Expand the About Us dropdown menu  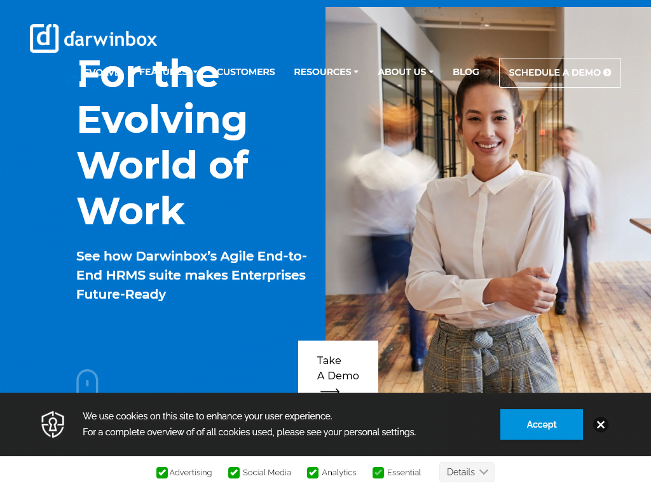click(405, 72)
